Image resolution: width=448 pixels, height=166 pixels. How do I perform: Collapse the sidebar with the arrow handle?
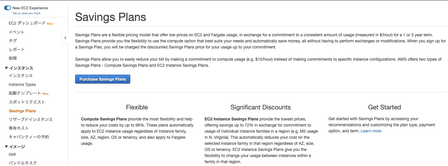coord(65,38)
